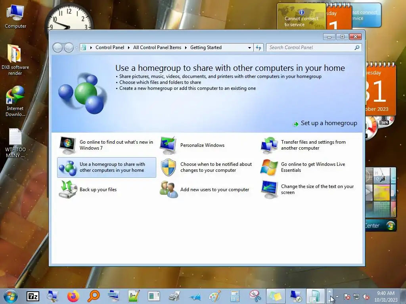This screenshot has height=304, width=406.
Task: Open the network tray icon
Action: [x=356, y=297]
